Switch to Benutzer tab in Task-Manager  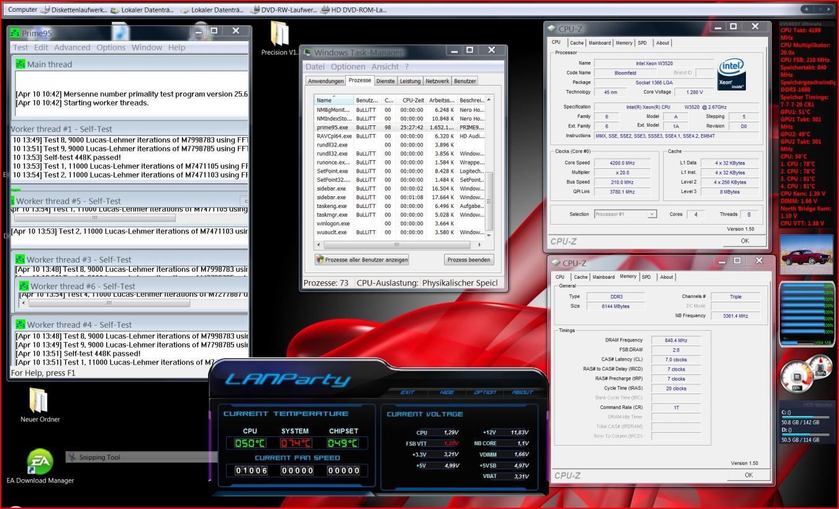point(465,81)
